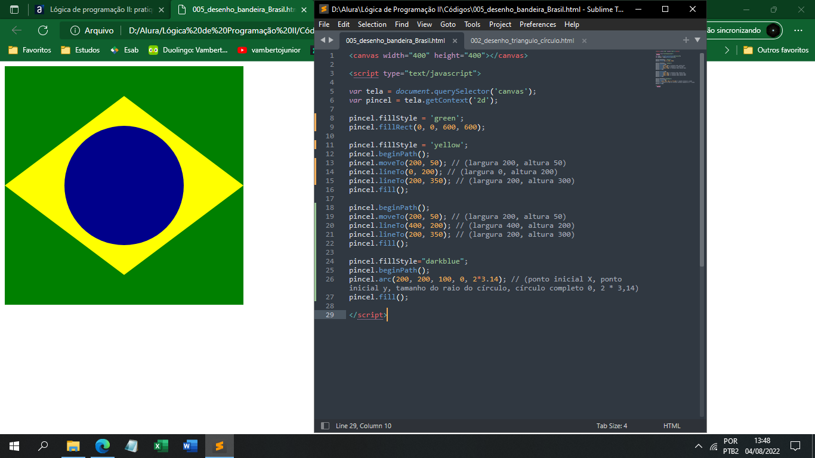Open the network Wi-Fi tray icon

pyautogui.click(x=714, y=446)
